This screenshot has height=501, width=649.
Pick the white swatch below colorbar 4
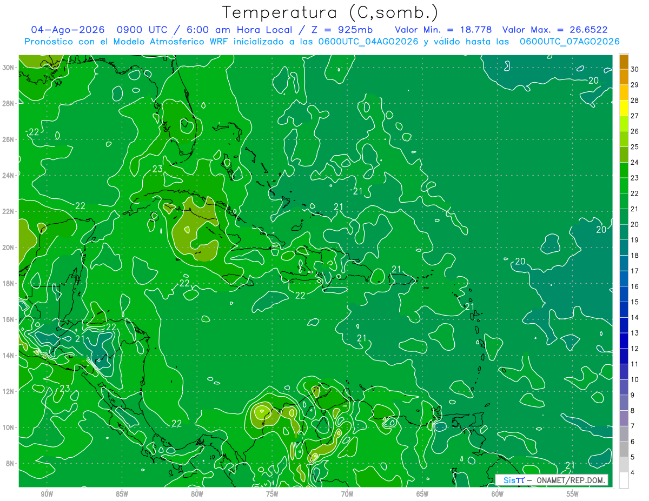click(x=624, y=480)
